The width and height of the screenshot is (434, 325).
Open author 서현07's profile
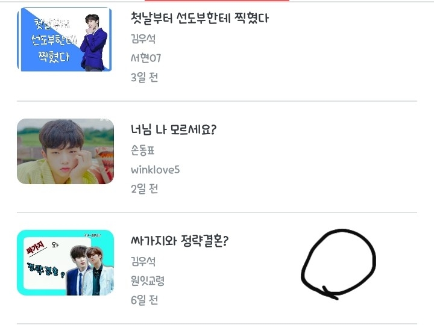coord(146,58)
